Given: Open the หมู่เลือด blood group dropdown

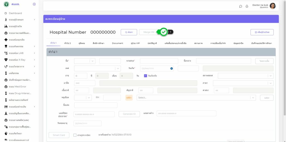Looking at the screenshot, I should click(83, 98).
